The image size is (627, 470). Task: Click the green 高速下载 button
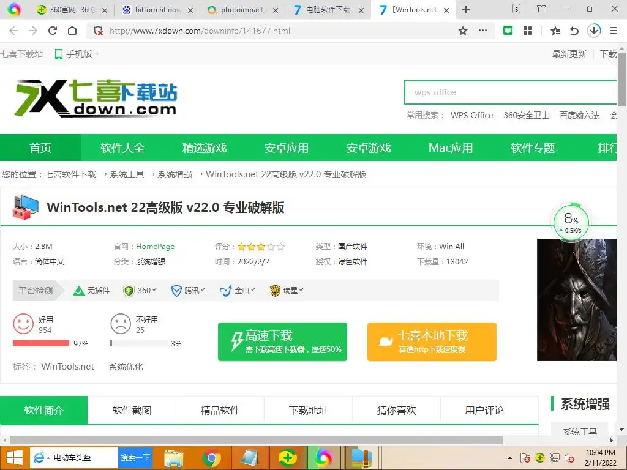pos(282,341)
